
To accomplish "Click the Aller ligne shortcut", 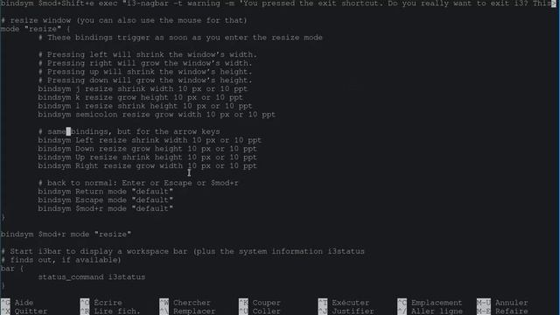I will click(x=437, y=311).
